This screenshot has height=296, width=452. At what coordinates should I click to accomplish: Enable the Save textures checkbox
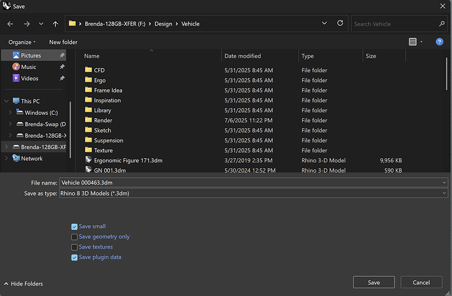tap(75, 247)
